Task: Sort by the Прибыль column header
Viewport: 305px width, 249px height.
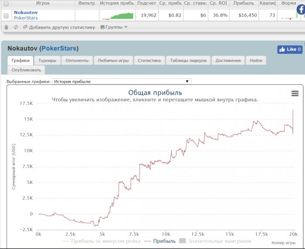Action: click(x=244, y=3)
